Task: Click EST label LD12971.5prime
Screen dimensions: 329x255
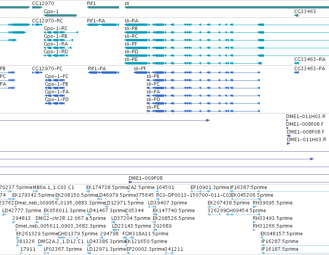Action: pos(124,203)
